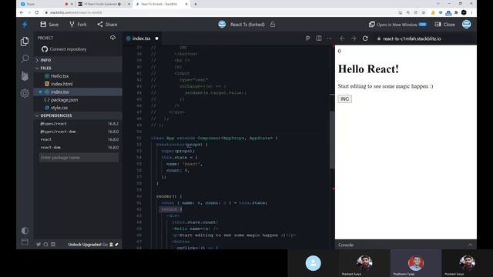Screen dimensions: 493x277
Task: Click the Hello React! heading in the preview
Action: point(368,69)
